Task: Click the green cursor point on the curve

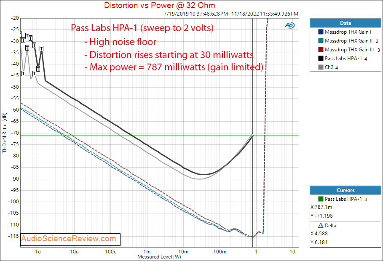Action: coord(252,136)
